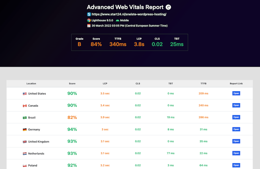Viewport: 260px width, 169px height.
Task: Select the TTFB column header in table
Action: point(203,84)
